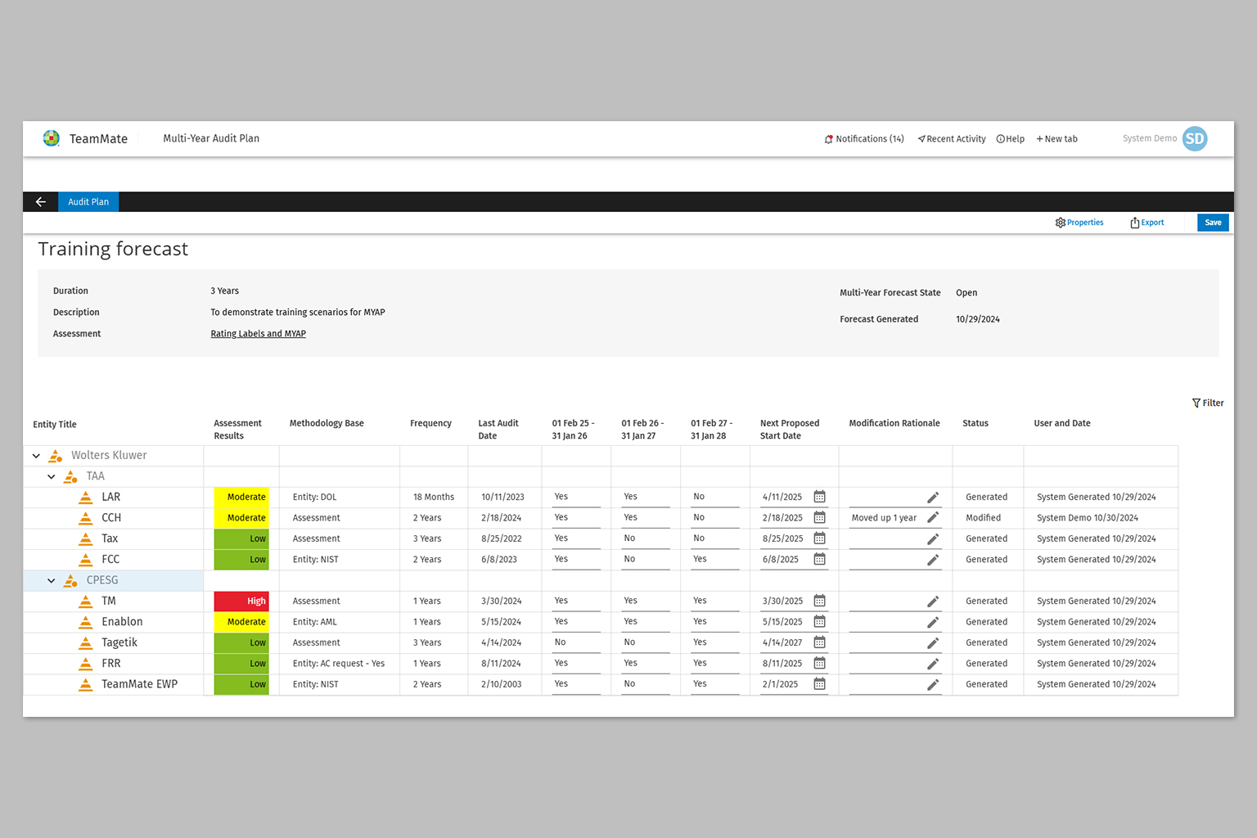Screen dimensions: 1257x838
Task: Open a New tab
Action: (x=1057, y=139)
